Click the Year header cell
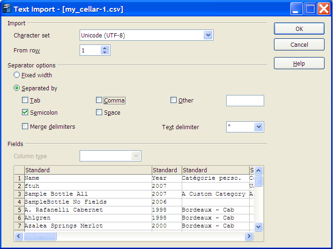333x249 pixels. pyautogui.click(x=167, y=178)
